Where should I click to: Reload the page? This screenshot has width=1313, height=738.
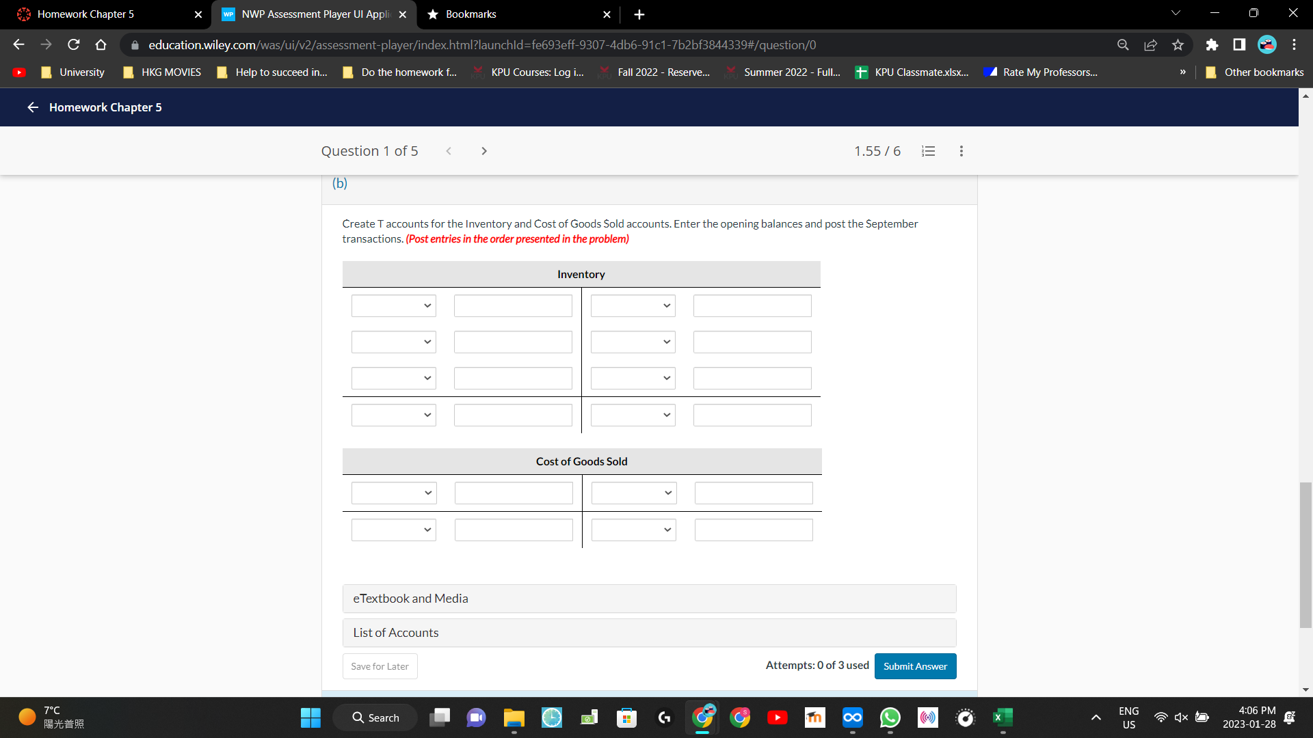(73, 44)
